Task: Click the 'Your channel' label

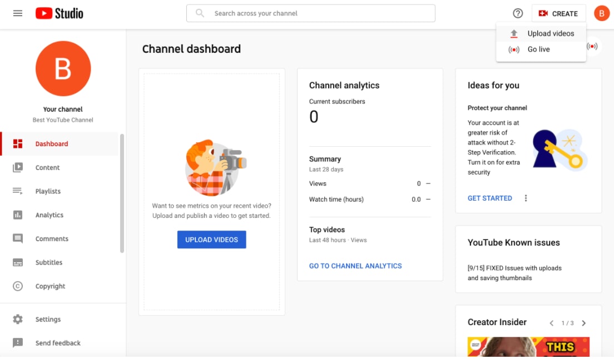Action: [63, 109]
